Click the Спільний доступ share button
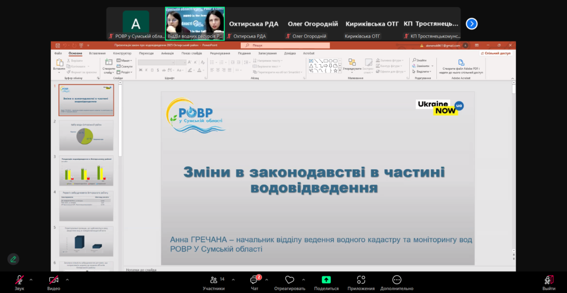567x293 pixels. (496, 53)
